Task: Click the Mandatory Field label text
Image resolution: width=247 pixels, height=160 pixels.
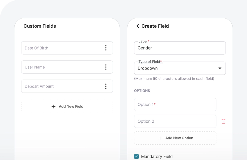Action: coord(157,156)
